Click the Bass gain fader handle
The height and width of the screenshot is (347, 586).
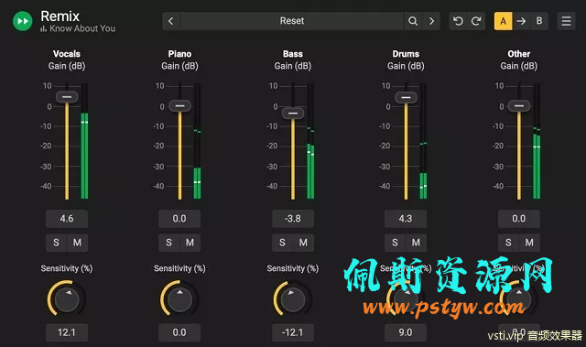coord(293,114)
